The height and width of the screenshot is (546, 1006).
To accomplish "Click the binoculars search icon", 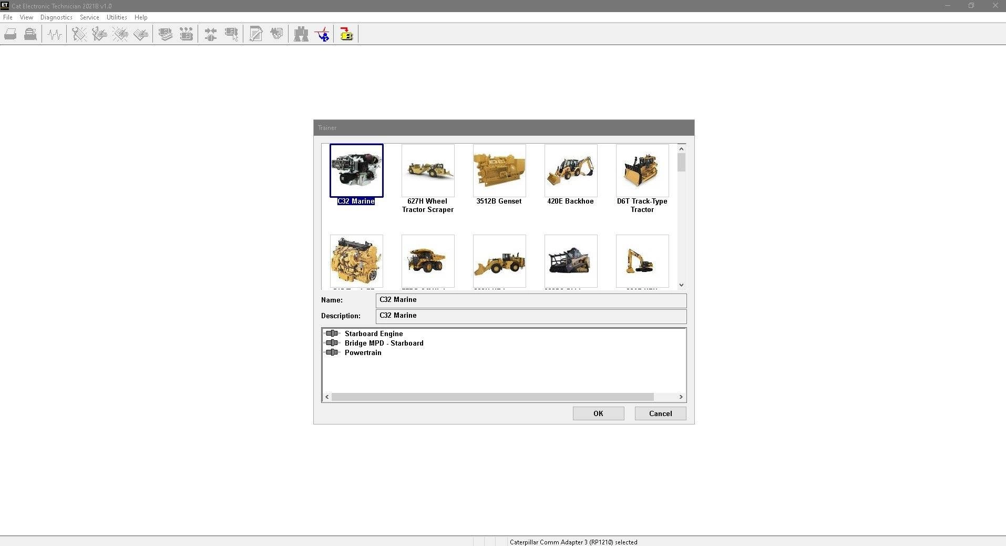I will [x=301, y=35].
